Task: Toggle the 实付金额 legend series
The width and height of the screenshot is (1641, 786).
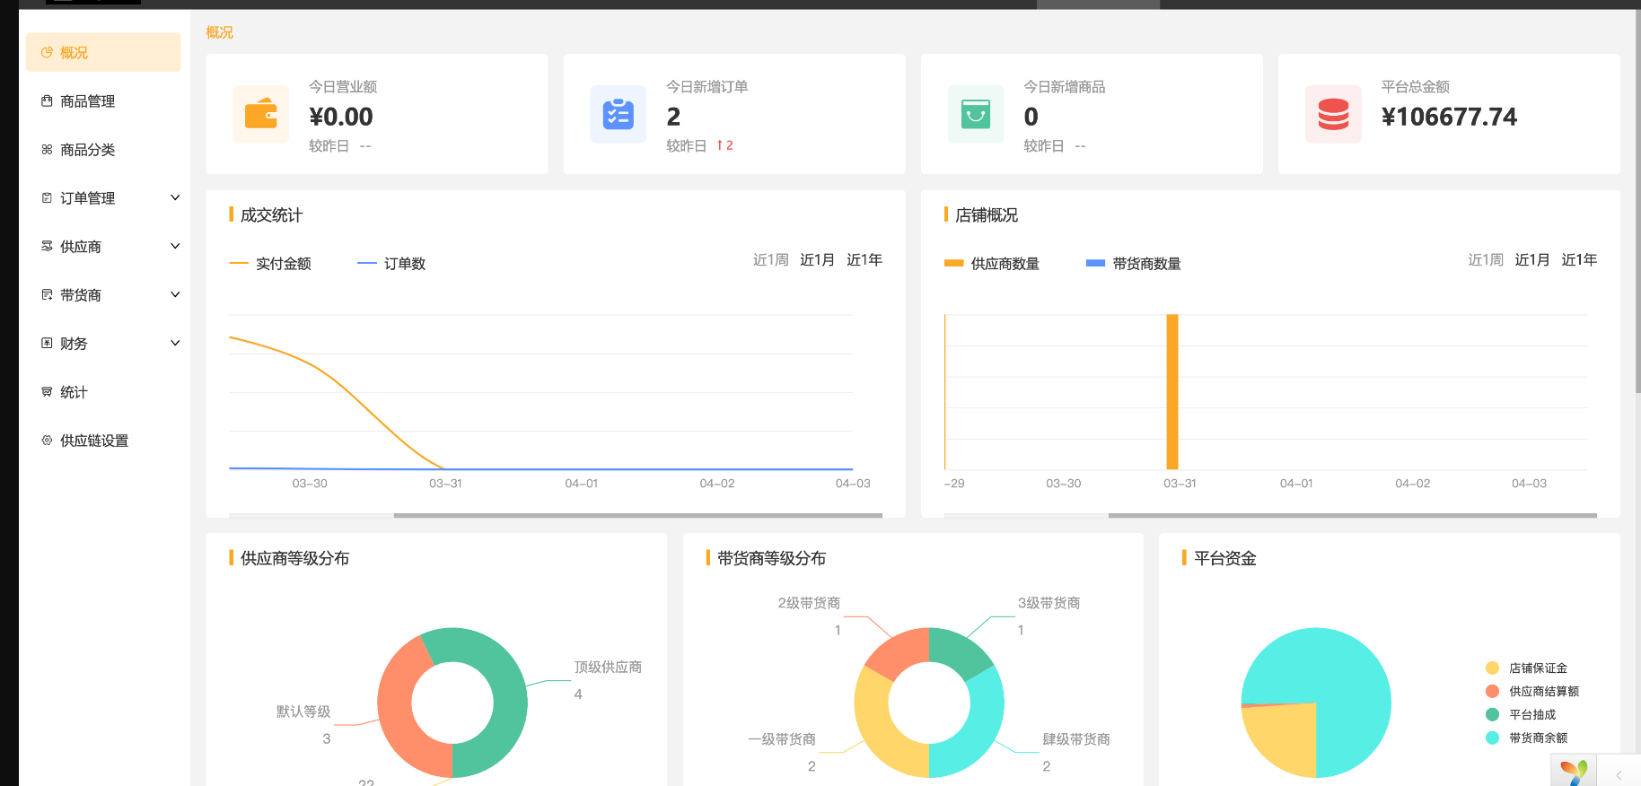Action: click(x=271, y=264)
